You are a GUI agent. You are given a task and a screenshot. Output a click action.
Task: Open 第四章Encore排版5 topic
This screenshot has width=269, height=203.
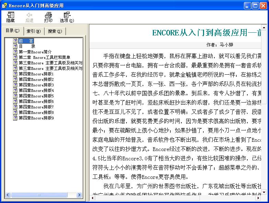36,96
